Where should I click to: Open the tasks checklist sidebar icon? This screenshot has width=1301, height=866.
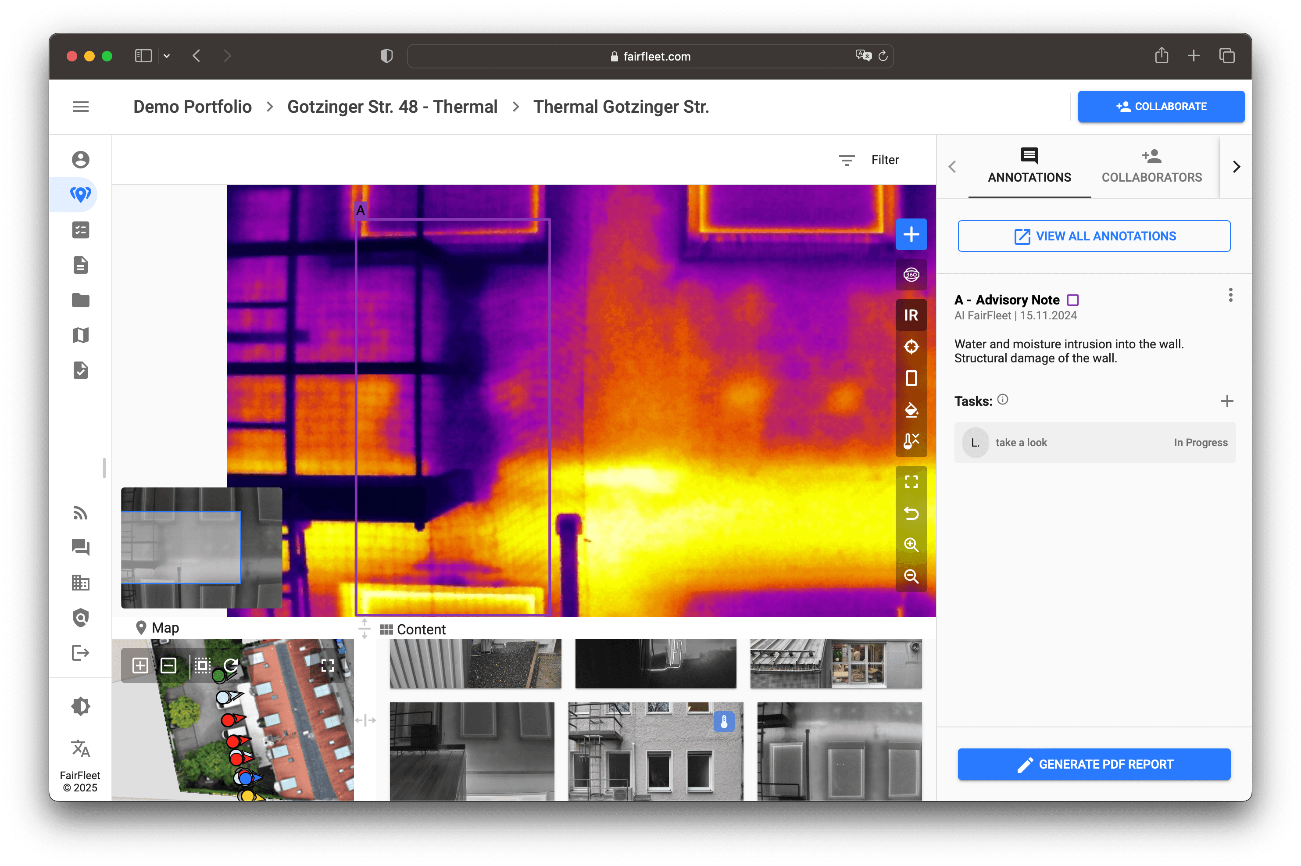click(81, 230)
